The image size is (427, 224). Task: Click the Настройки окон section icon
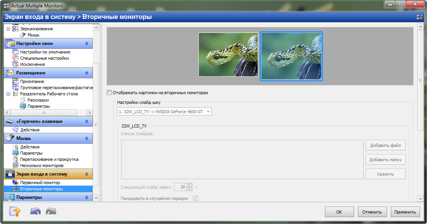click(10, 43)
